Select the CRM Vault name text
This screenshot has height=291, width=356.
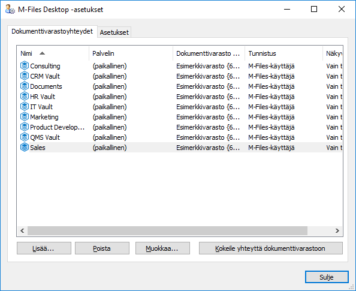[x=45, y=76]
